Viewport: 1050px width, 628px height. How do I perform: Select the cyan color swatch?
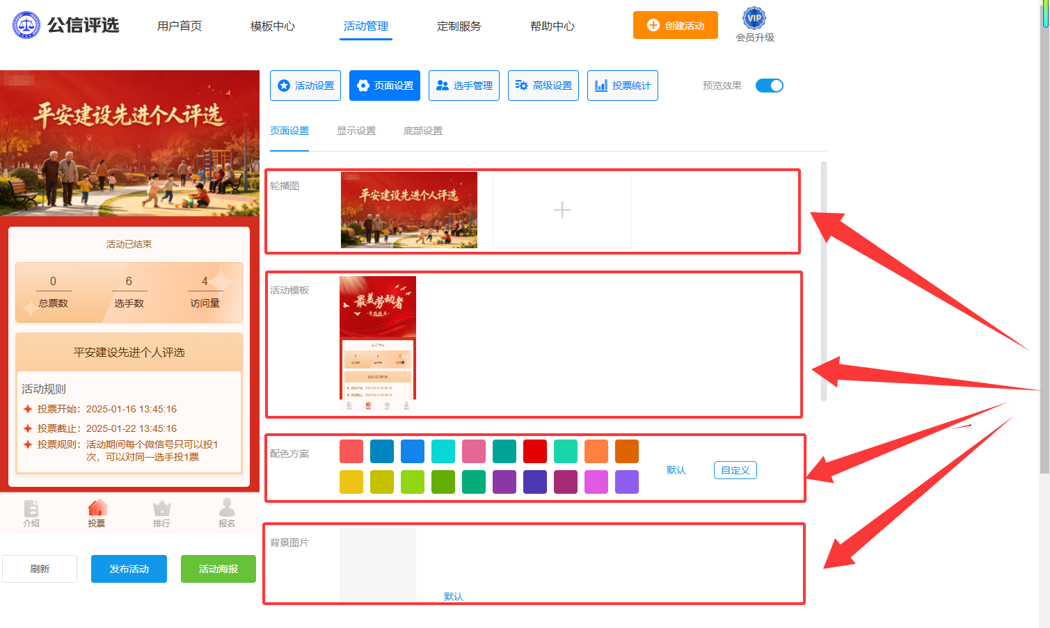443,451
